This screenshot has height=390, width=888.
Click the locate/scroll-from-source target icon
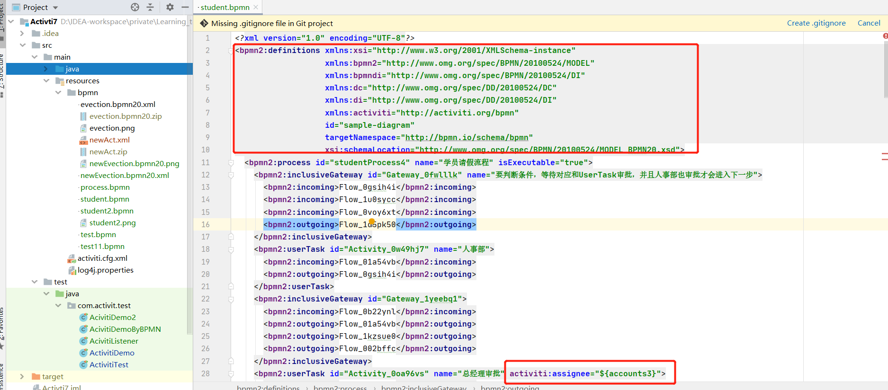coord(135,7)
